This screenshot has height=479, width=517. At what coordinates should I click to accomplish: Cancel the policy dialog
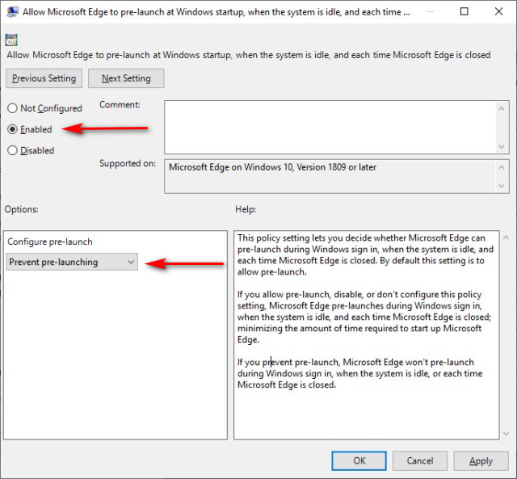[x=420, y=460]
